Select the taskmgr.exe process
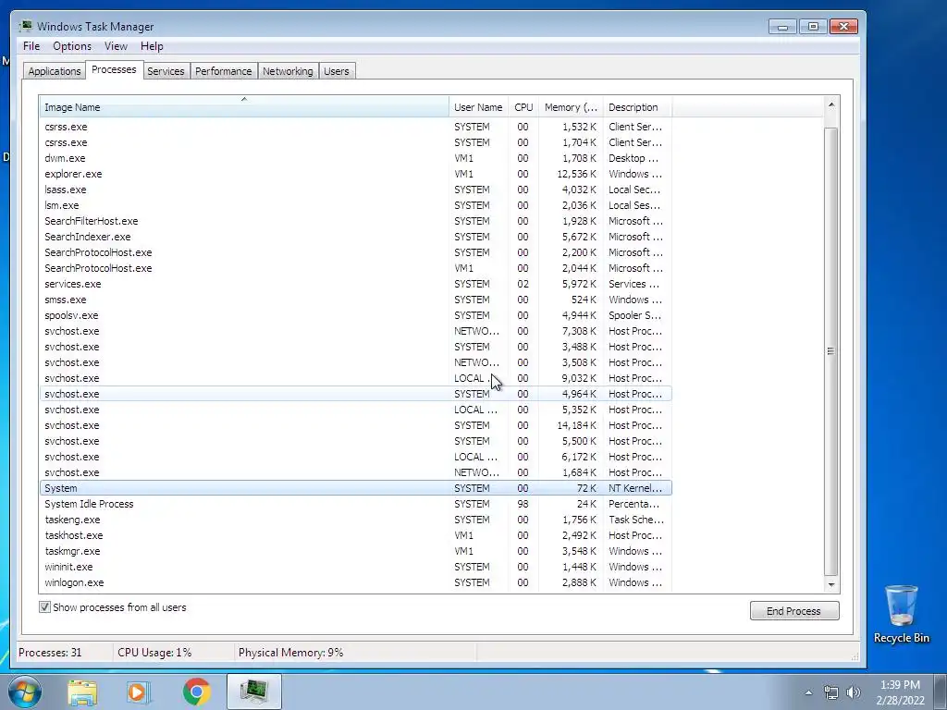 click(x=356, y=551)
